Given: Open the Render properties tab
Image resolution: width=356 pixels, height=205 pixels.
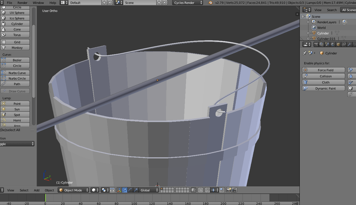Looking at the screenshot, I should click(316, 44).
